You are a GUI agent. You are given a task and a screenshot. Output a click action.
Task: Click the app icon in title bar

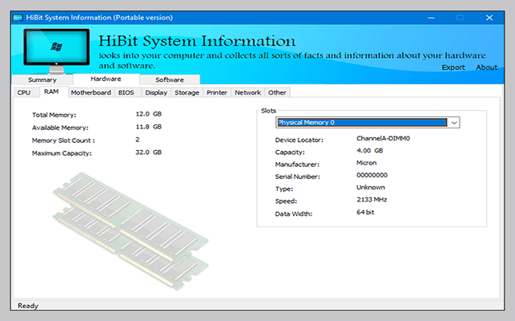coord(18,17)
